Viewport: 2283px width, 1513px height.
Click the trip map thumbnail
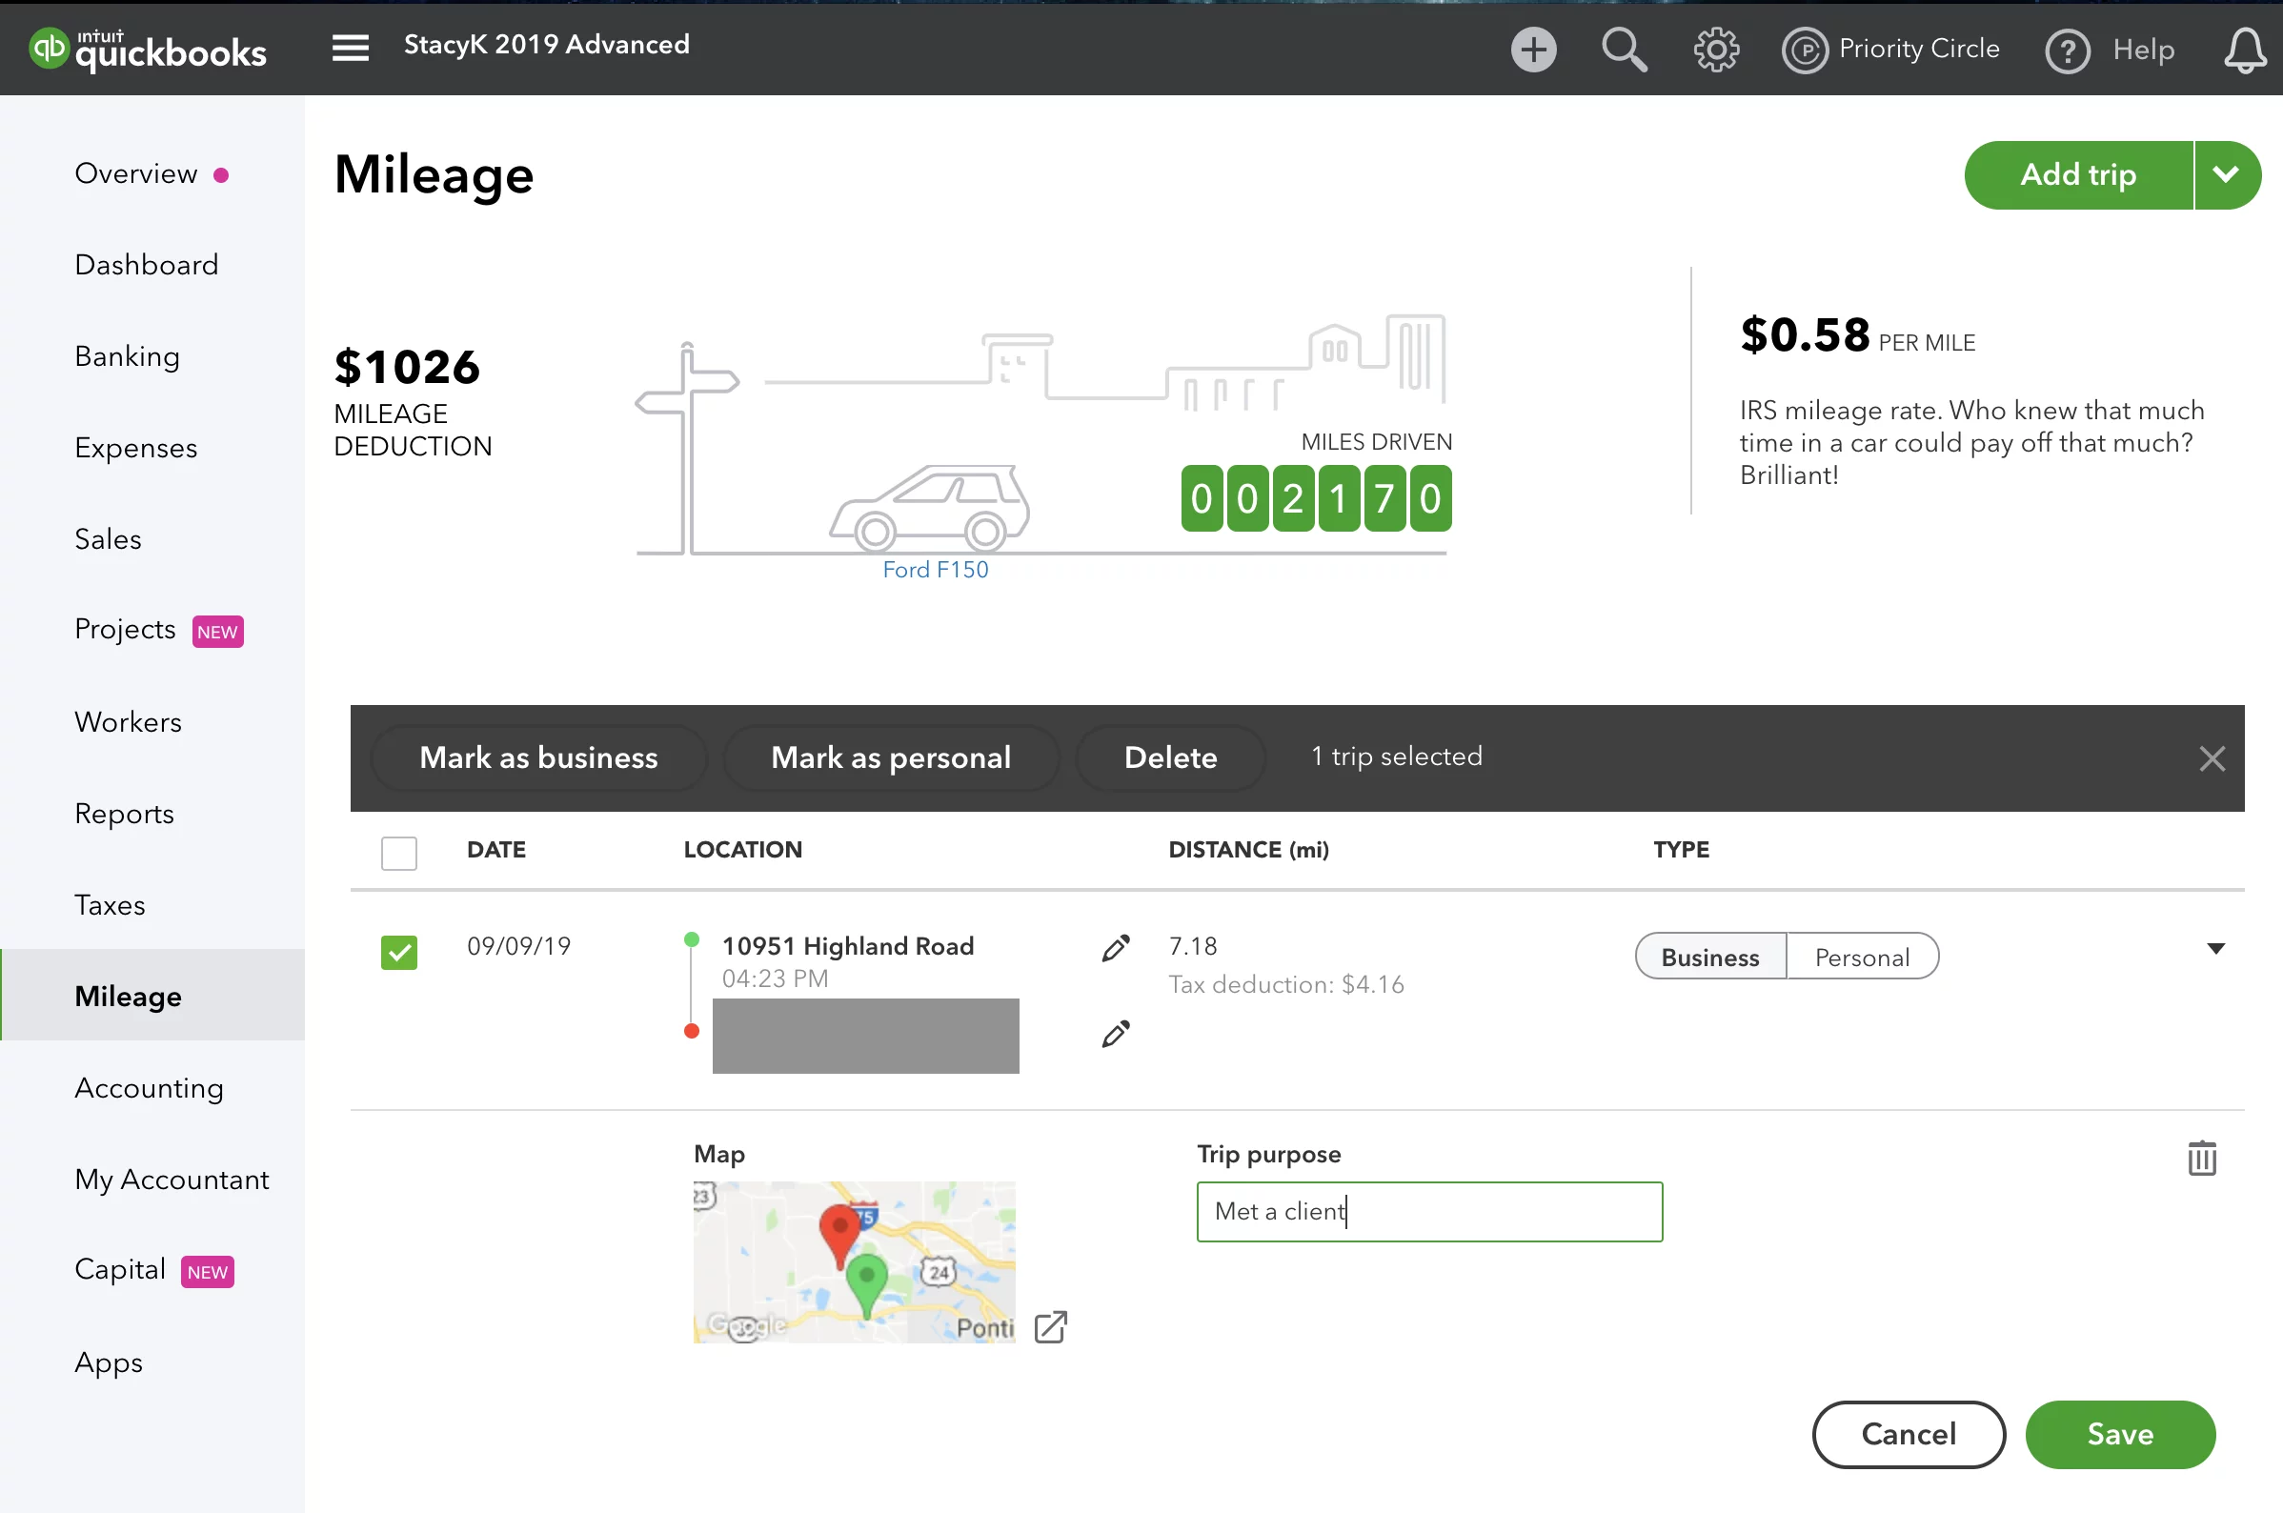[853, 1262]
